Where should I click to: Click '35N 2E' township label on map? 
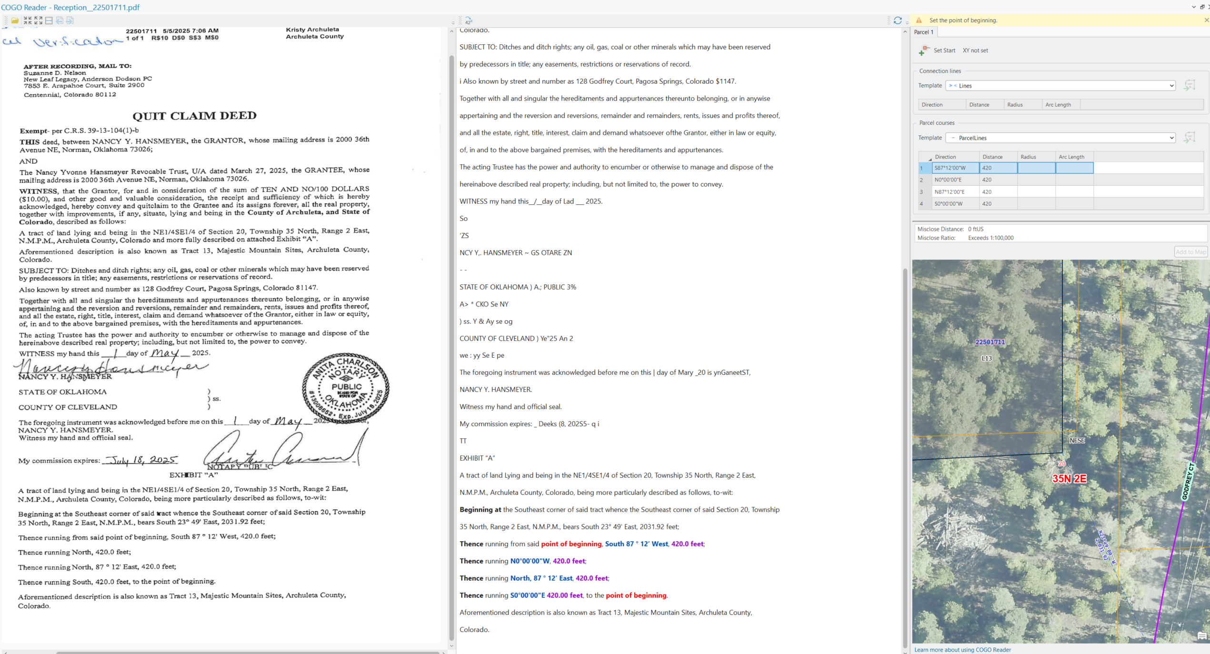1069,479
